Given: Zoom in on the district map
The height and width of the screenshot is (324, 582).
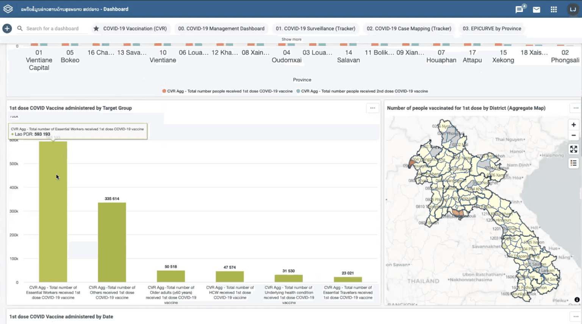Looking at the screenshot, I should 574,125.
